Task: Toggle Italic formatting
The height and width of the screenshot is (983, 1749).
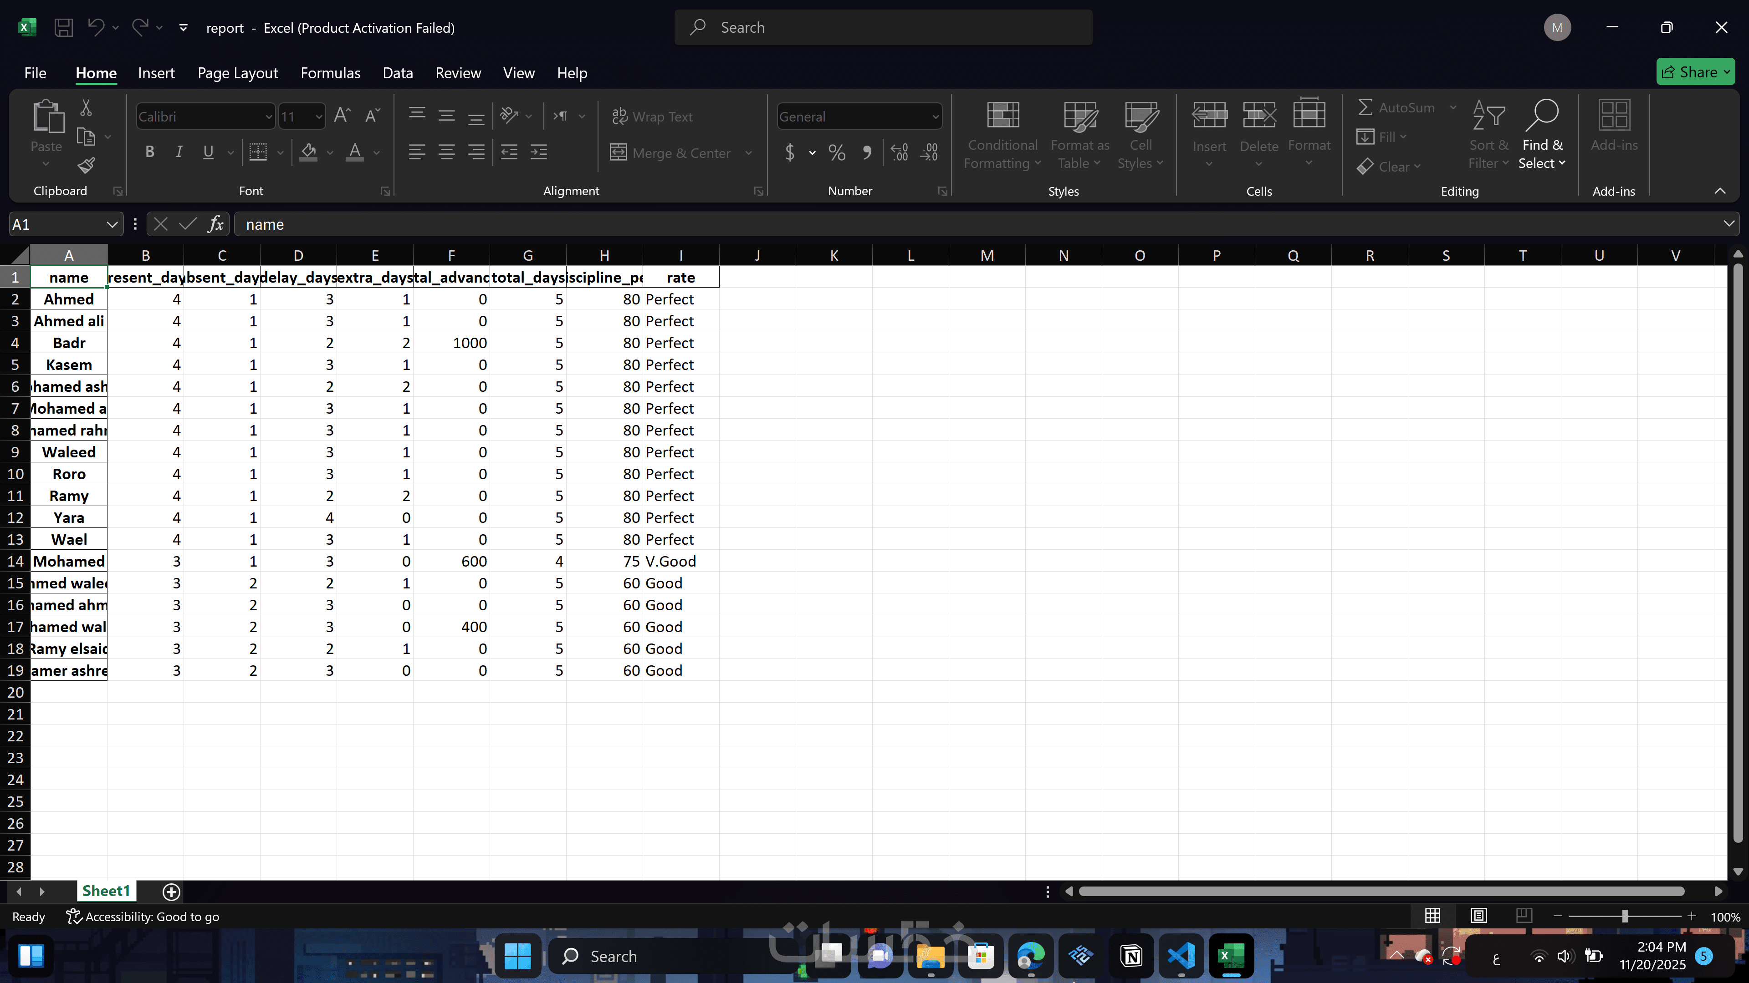Action: pyautogui.click(x=179, y=152)
